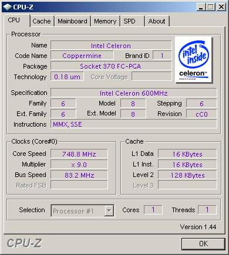Click the Code Name field Coppermine

82,56
